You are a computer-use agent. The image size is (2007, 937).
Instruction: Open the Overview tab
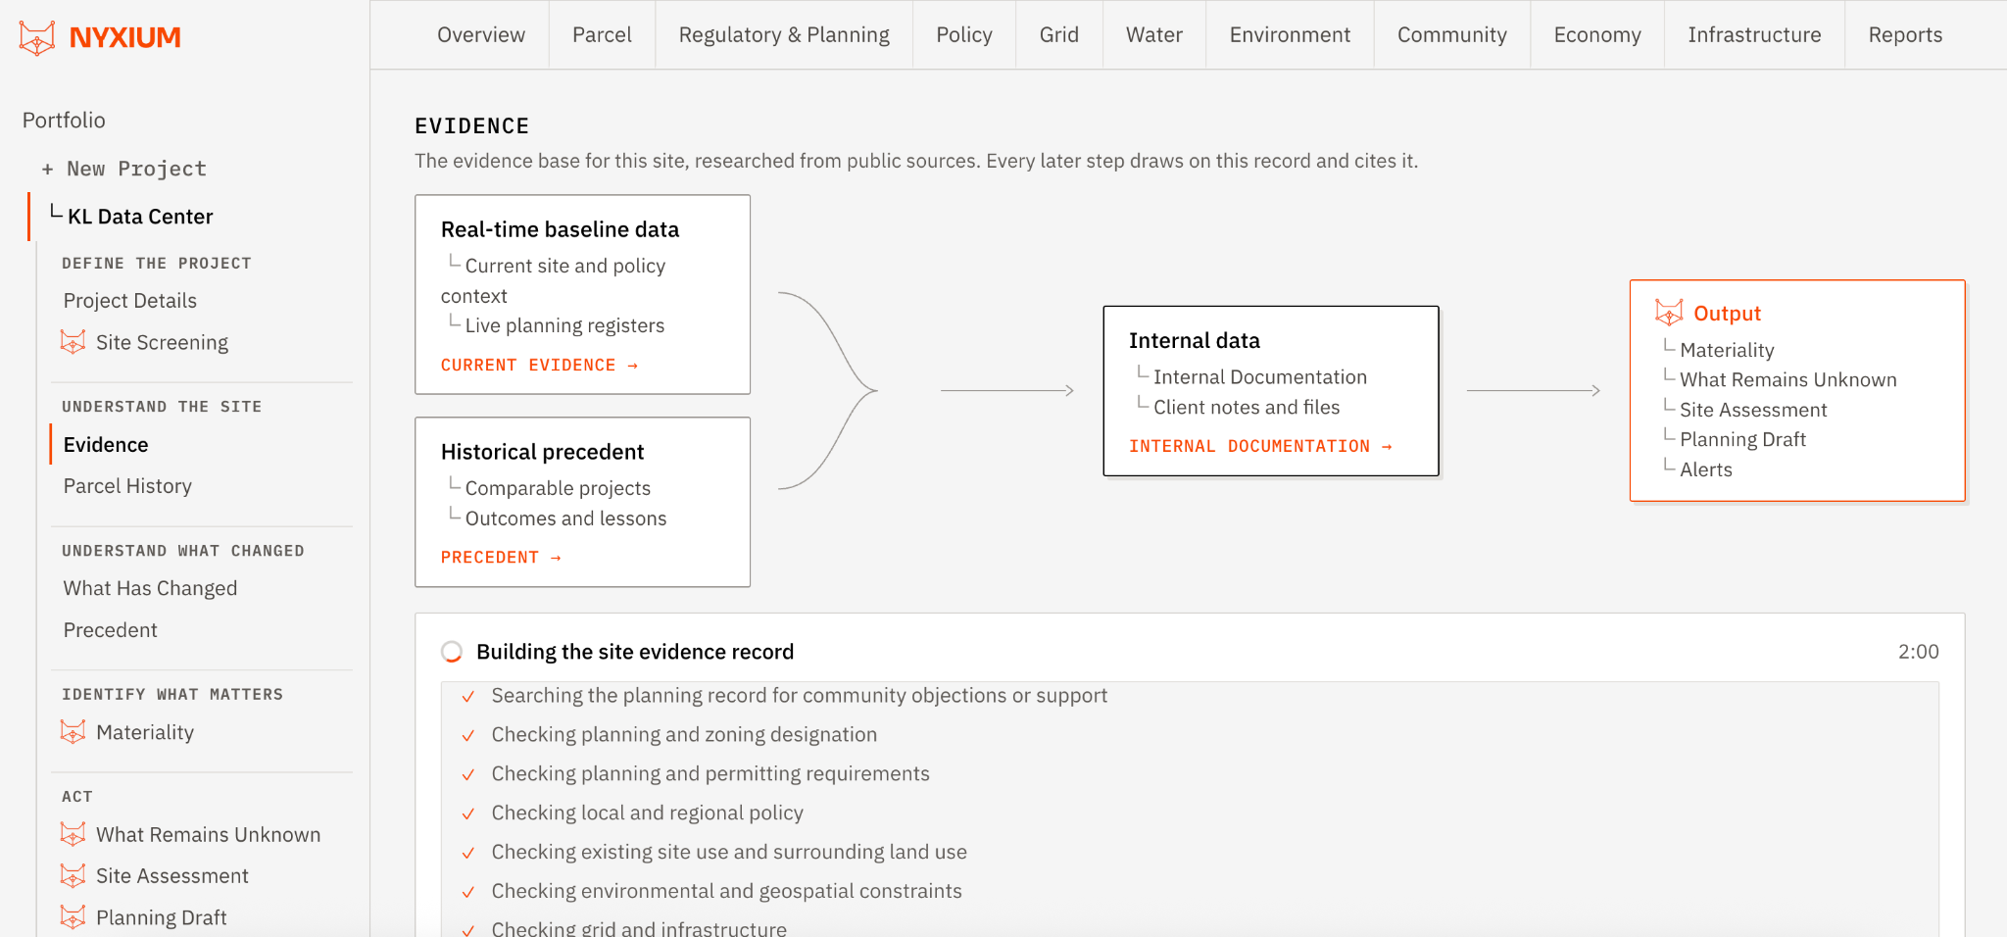481,34
